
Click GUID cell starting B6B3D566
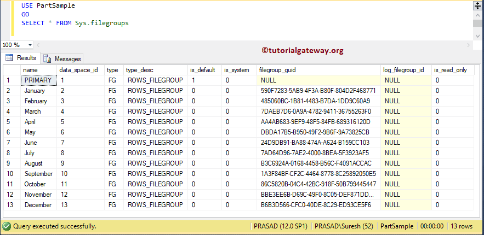click(x=318, y=205)
